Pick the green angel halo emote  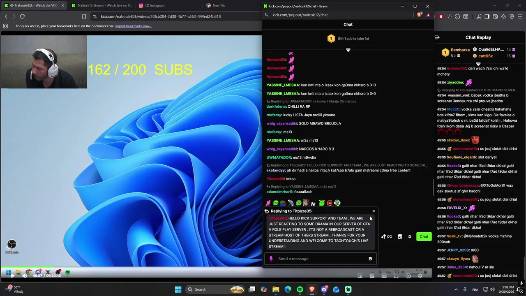coord(322,203)
